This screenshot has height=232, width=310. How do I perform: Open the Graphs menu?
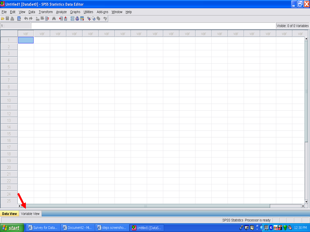click(75, 12)
